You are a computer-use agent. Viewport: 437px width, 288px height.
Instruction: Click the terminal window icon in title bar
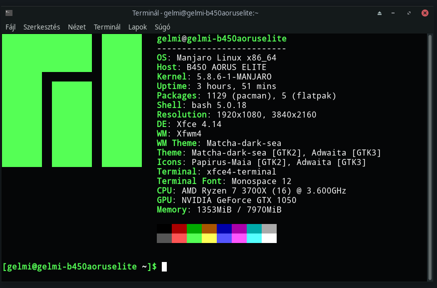(x=9, y=13)
